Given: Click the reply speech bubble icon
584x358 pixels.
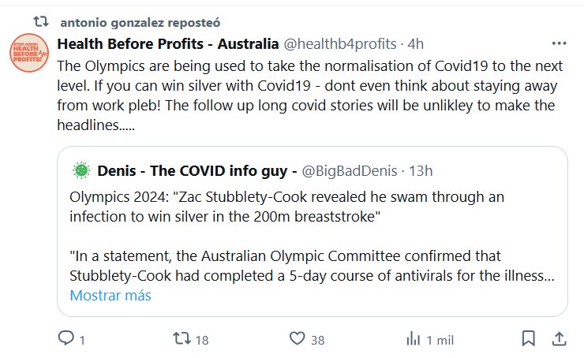Looking at the screenshot, I should click(x=66, y=339).
